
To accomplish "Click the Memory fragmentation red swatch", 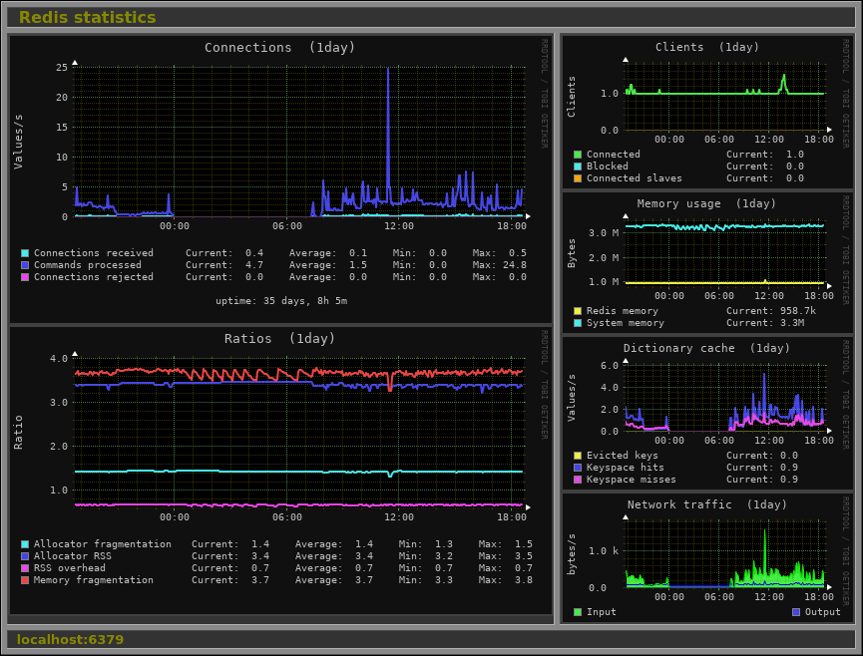I will [25, 580].
